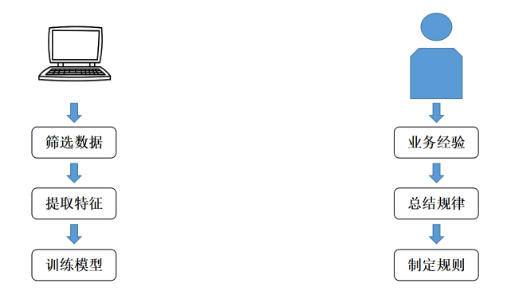This screenshot has width=511, height=303.
Task: Select the 提取特征 box
Action: [x=74, y=203]
